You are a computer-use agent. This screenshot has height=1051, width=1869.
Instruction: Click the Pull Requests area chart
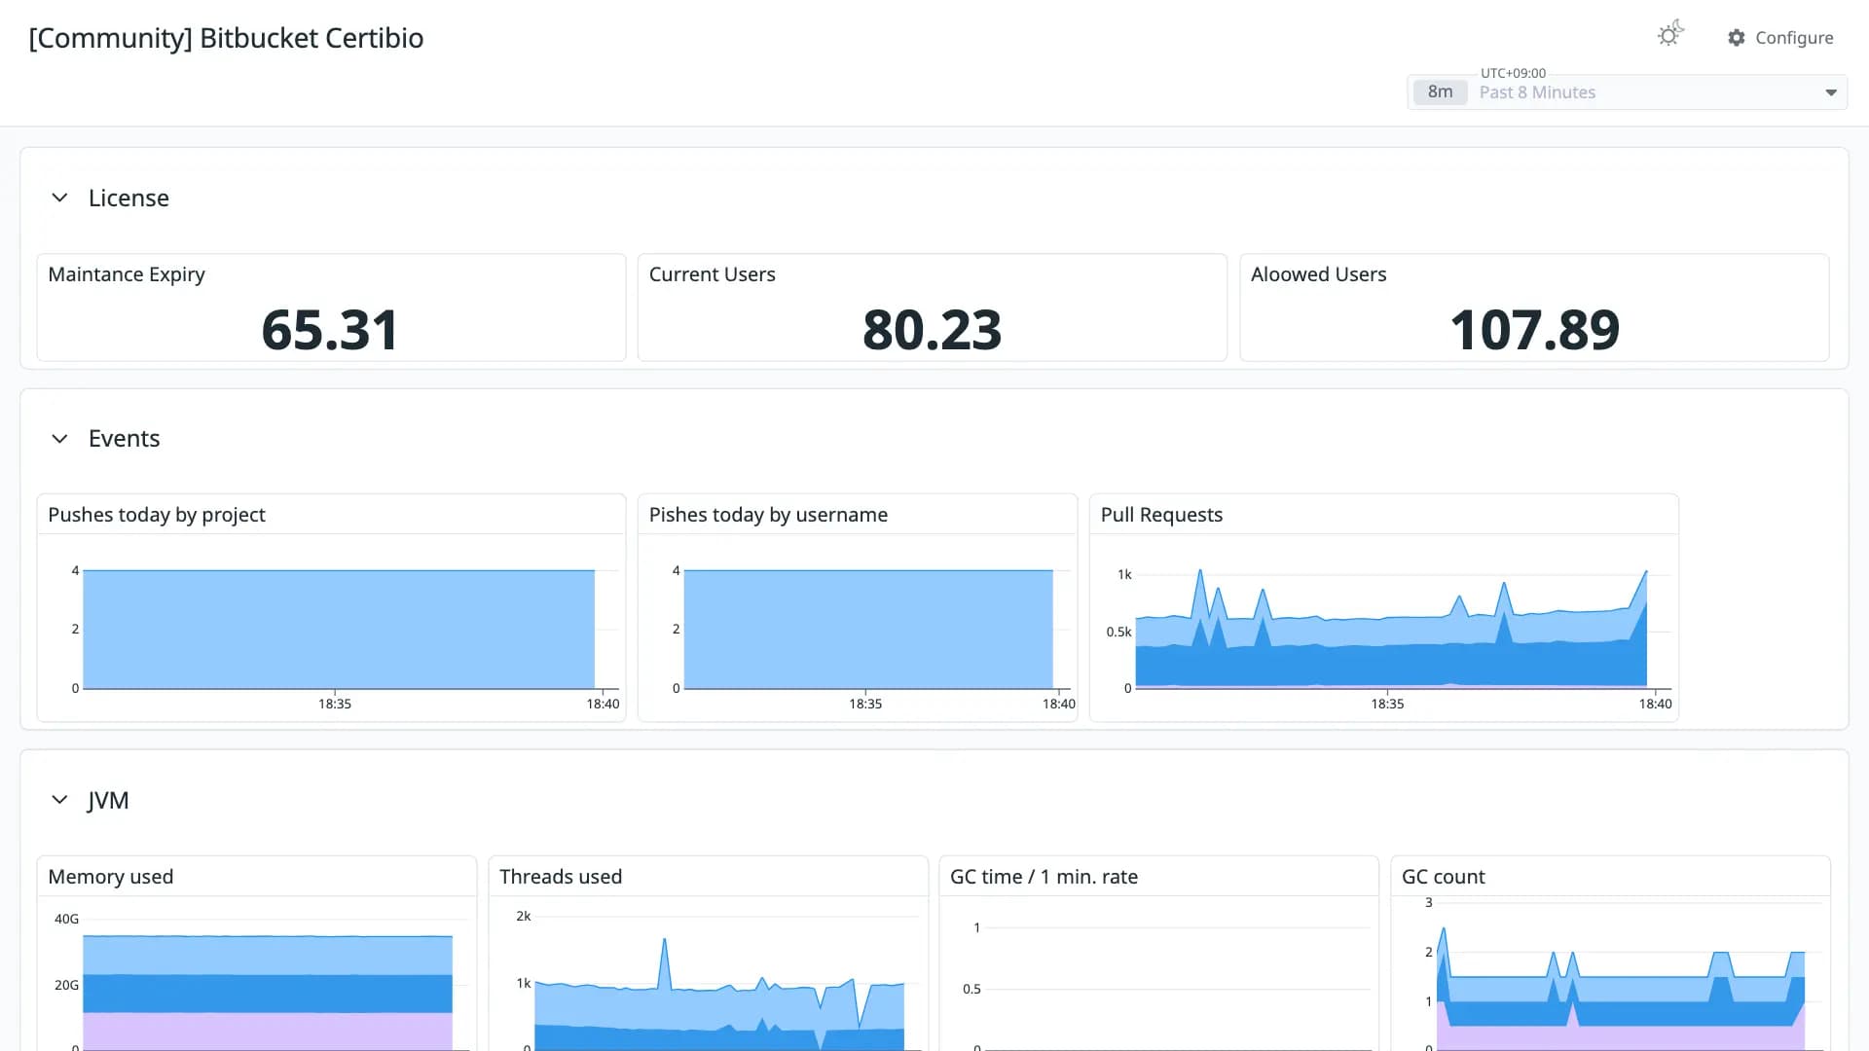point(1391,630)
